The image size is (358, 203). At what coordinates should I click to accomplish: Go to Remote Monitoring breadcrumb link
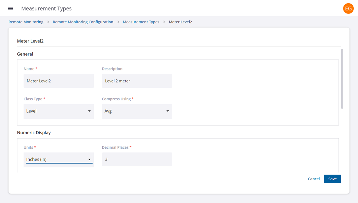coord(26,22)
